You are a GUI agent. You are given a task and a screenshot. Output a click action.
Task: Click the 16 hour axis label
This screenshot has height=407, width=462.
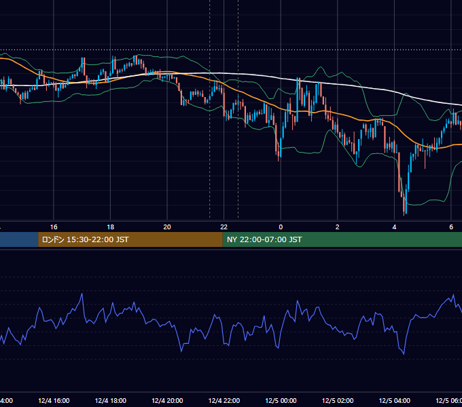[x=54, y=227]
